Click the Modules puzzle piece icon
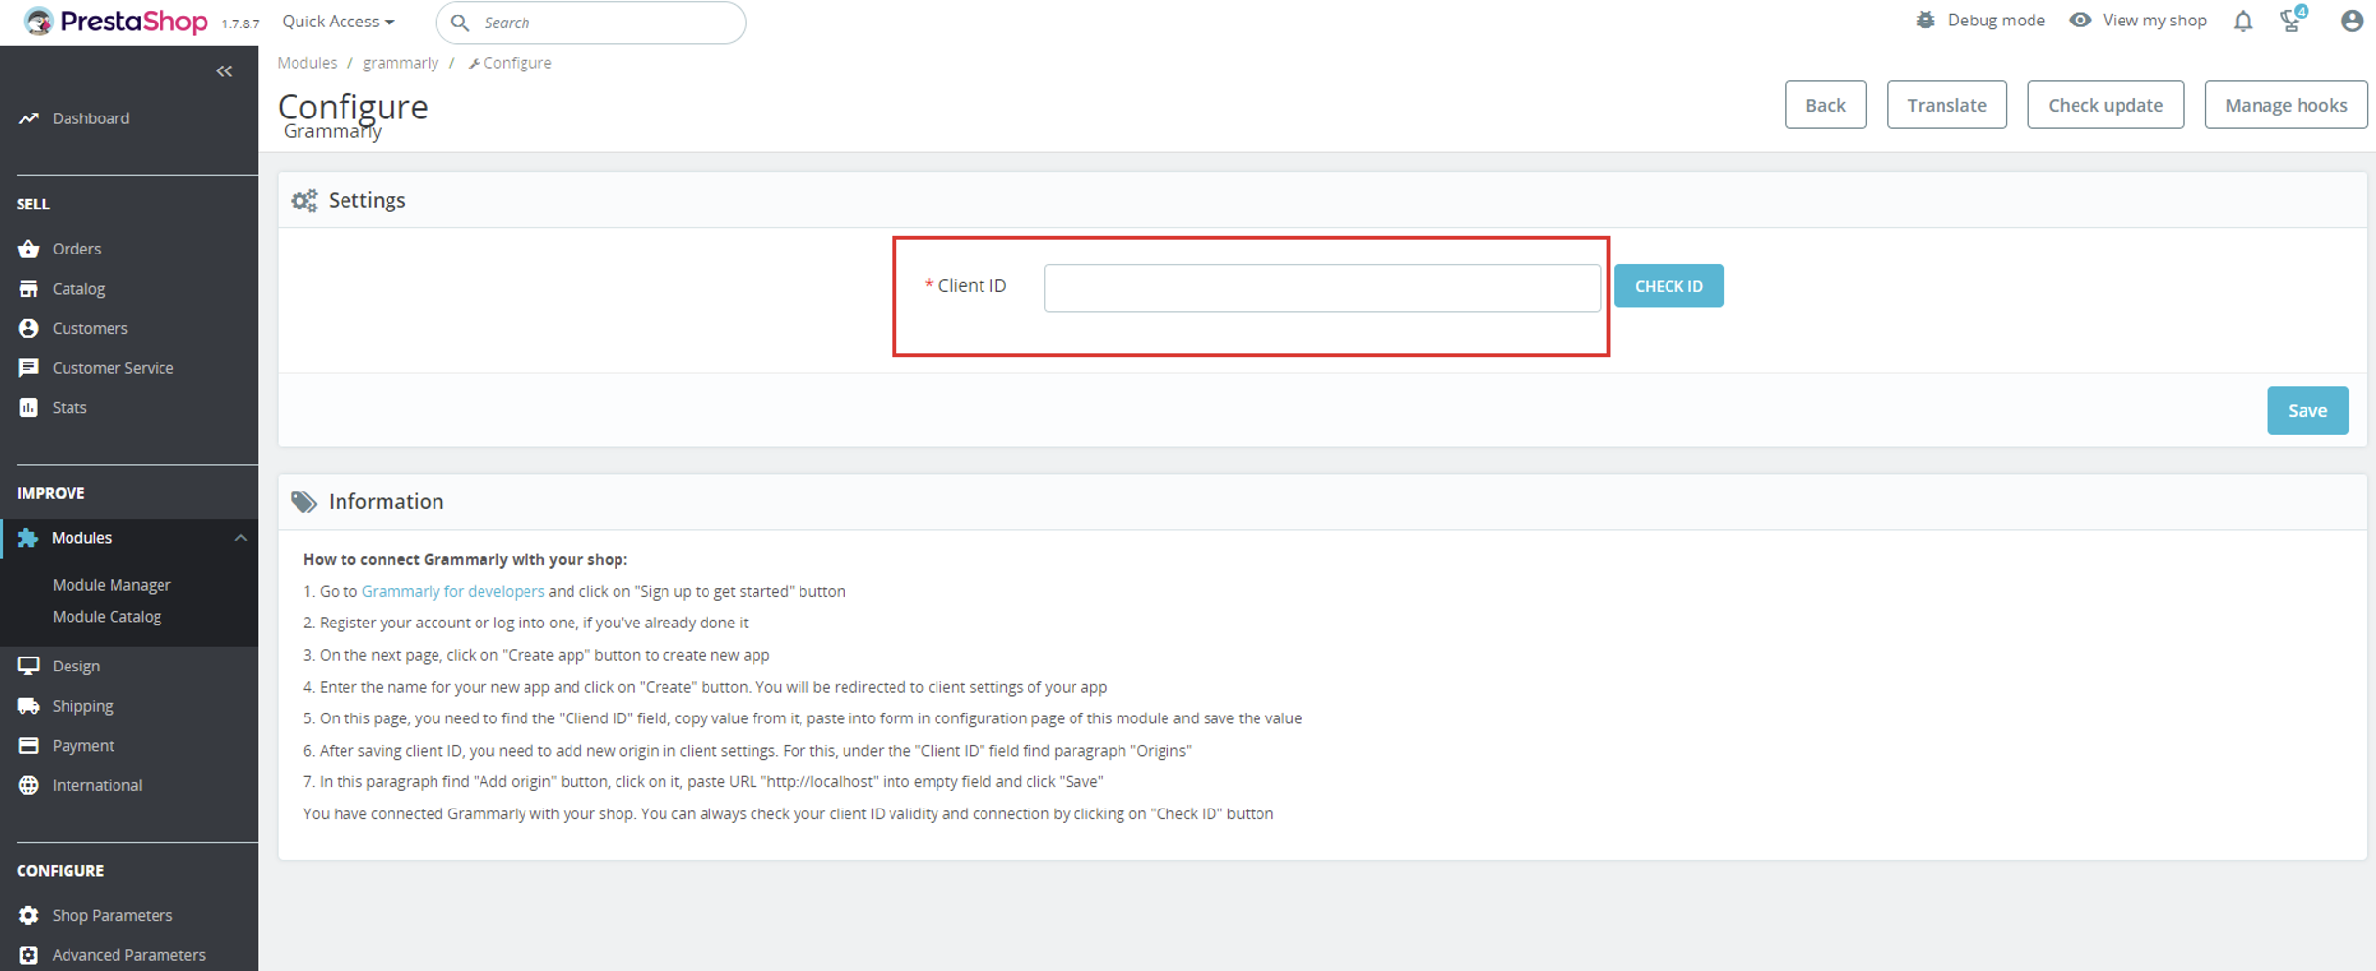Viewport: 2376px width, 971px height. 27,538
